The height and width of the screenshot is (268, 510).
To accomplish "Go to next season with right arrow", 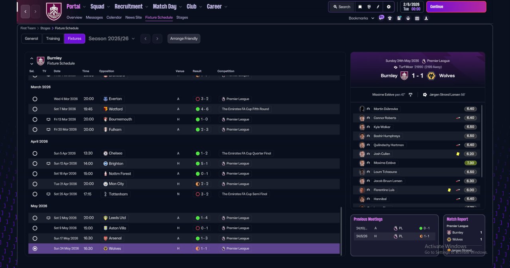I will click(157, 39).
